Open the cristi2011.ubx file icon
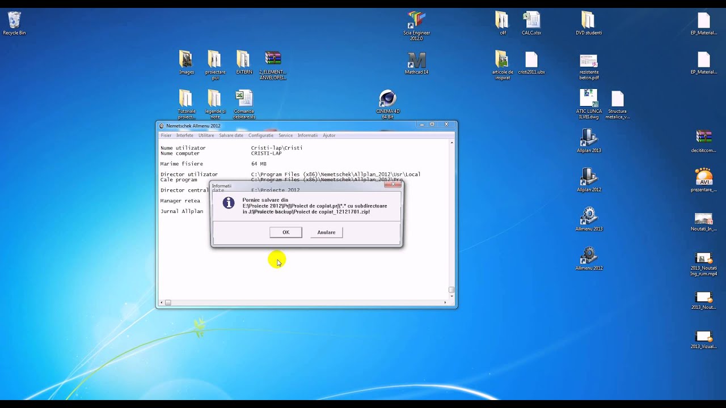This screenshot has height=408, width=726. point(531,62)
